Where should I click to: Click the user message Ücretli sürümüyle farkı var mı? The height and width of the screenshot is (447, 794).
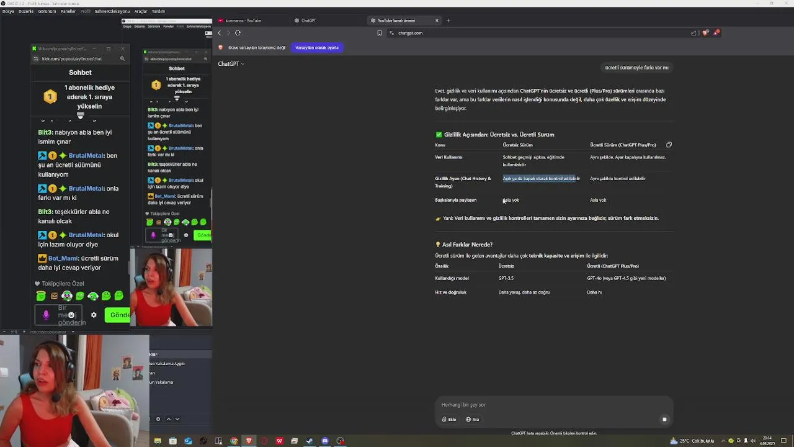636,68
